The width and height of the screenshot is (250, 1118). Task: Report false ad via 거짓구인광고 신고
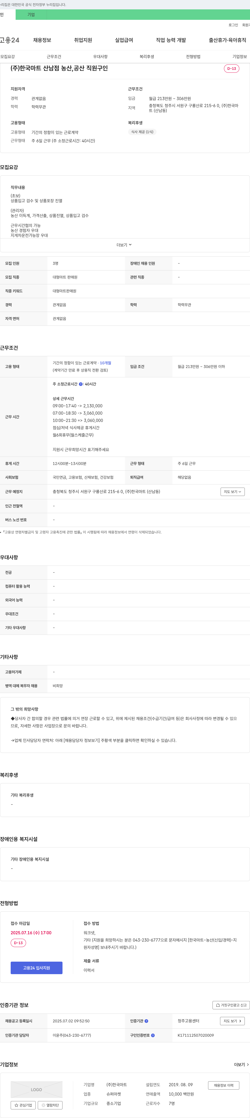tap(231, 1005)
